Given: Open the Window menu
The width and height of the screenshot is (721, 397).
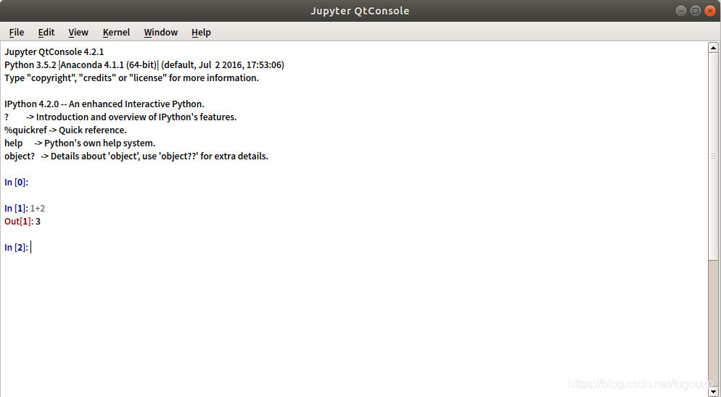Looking at the screenshot, I should (160, 32).
